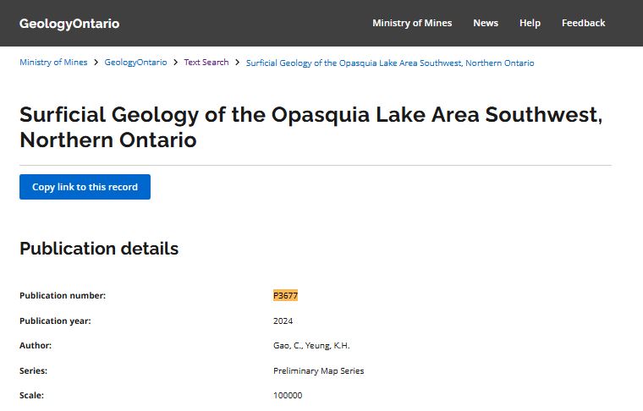Go to the News menu item
The height and width of the screenshot is (411, 643).
[486, 23]
